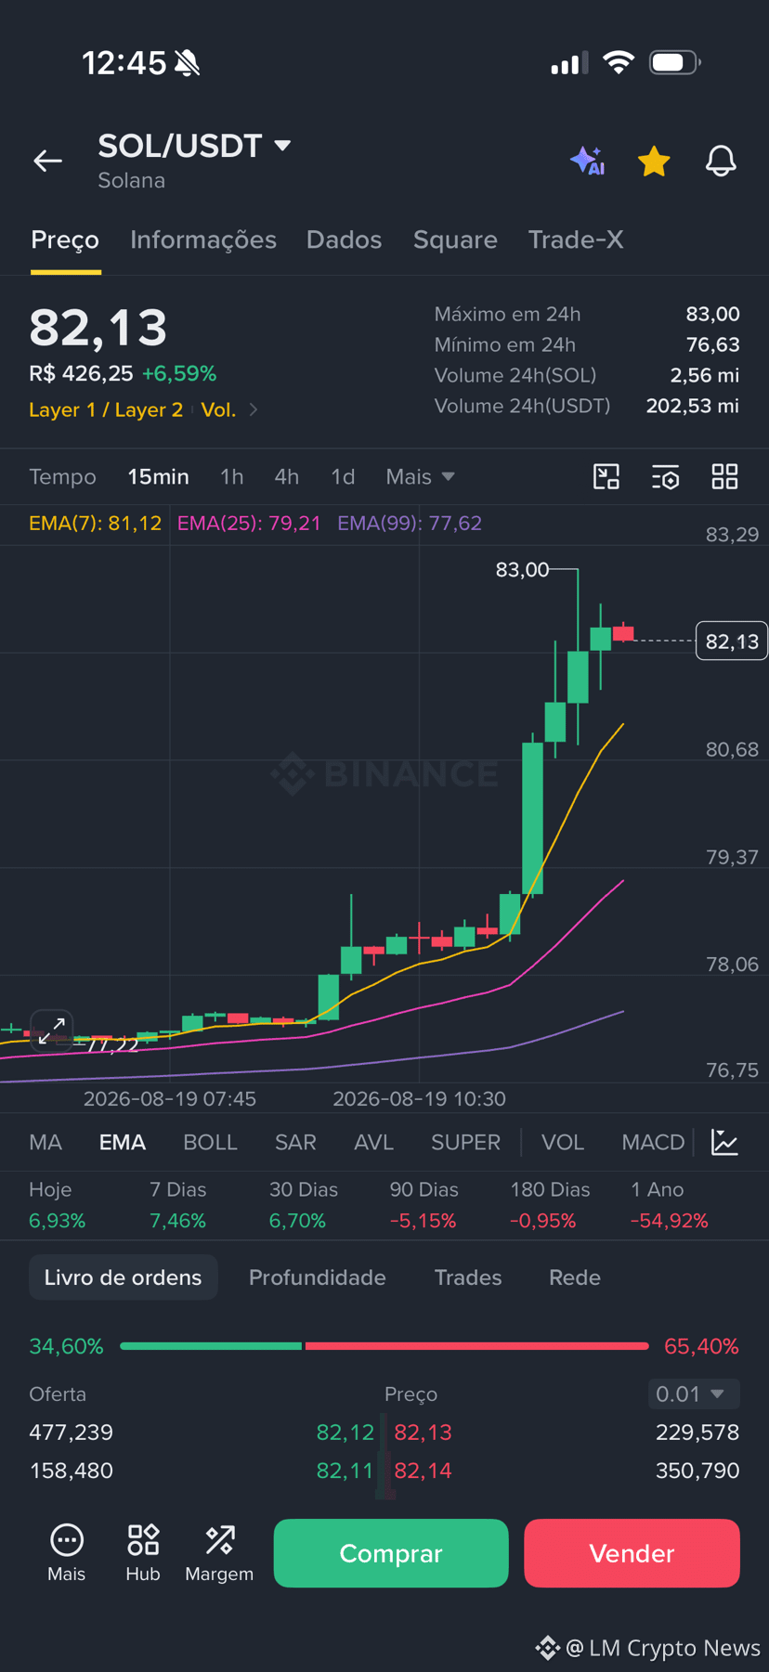Viewport: 769px width, 1672px height.
Task: Tap the 82,11 bid price
Action: click(345, 1471)
